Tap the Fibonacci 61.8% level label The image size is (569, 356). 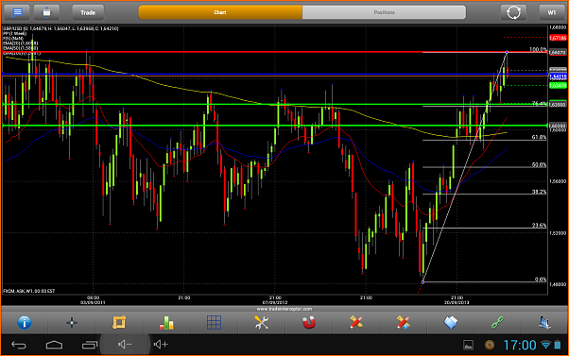(x=539, y=138)
